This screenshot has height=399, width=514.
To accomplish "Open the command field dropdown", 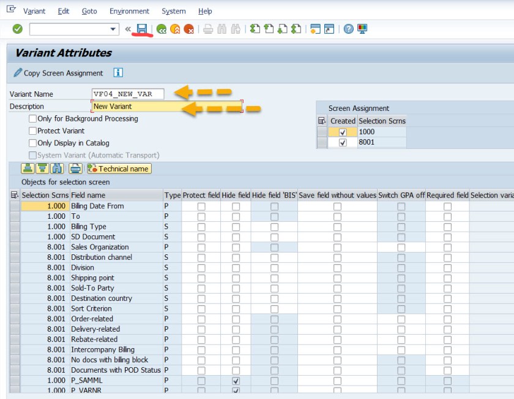I will click(x=113, y=29).
